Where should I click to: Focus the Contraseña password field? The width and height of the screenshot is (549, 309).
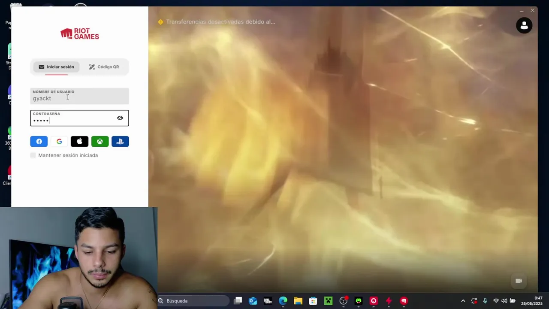tap(79, 118)
